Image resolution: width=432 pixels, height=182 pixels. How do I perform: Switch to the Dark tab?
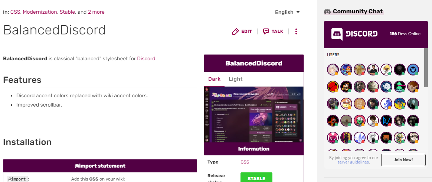tap(215, 79)
